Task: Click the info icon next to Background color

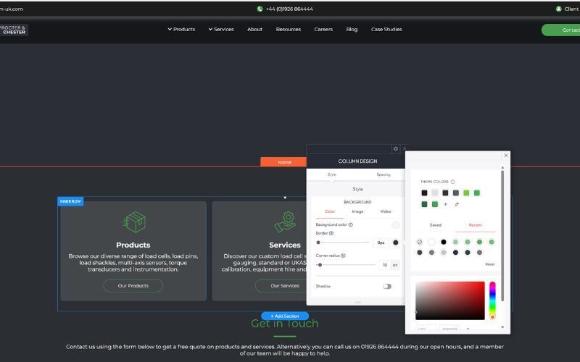Action: pyautogui.click(x=351, y=224)
